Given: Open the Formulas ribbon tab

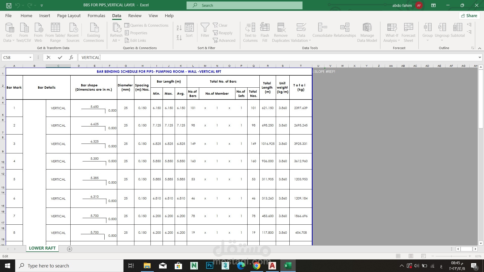Looking at the screenshot, I should (96, 16).
